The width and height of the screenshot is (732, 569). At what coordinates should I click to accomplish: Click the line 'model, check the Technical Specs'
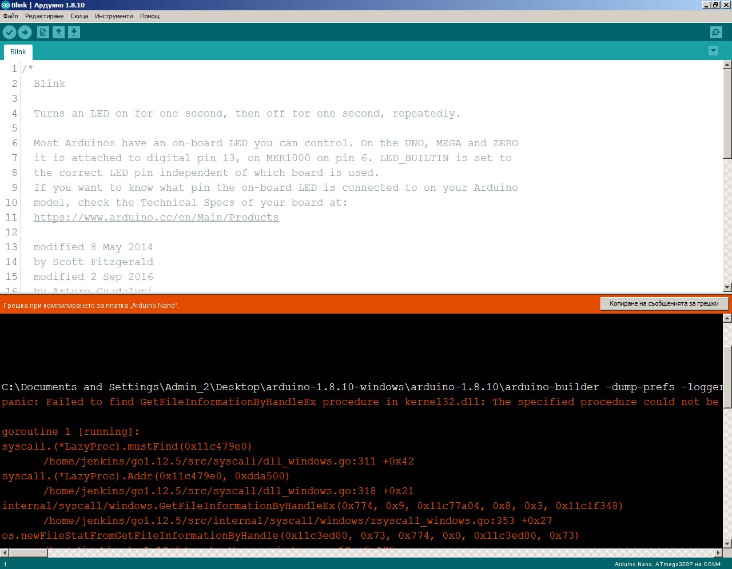tap(190, 202)
